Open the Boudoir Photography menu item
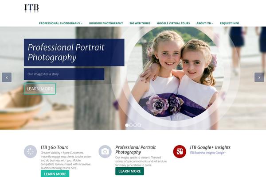Image resolution: width=266 pixels, height=177 pixels. pyautogui.click(x=106, y=23)
